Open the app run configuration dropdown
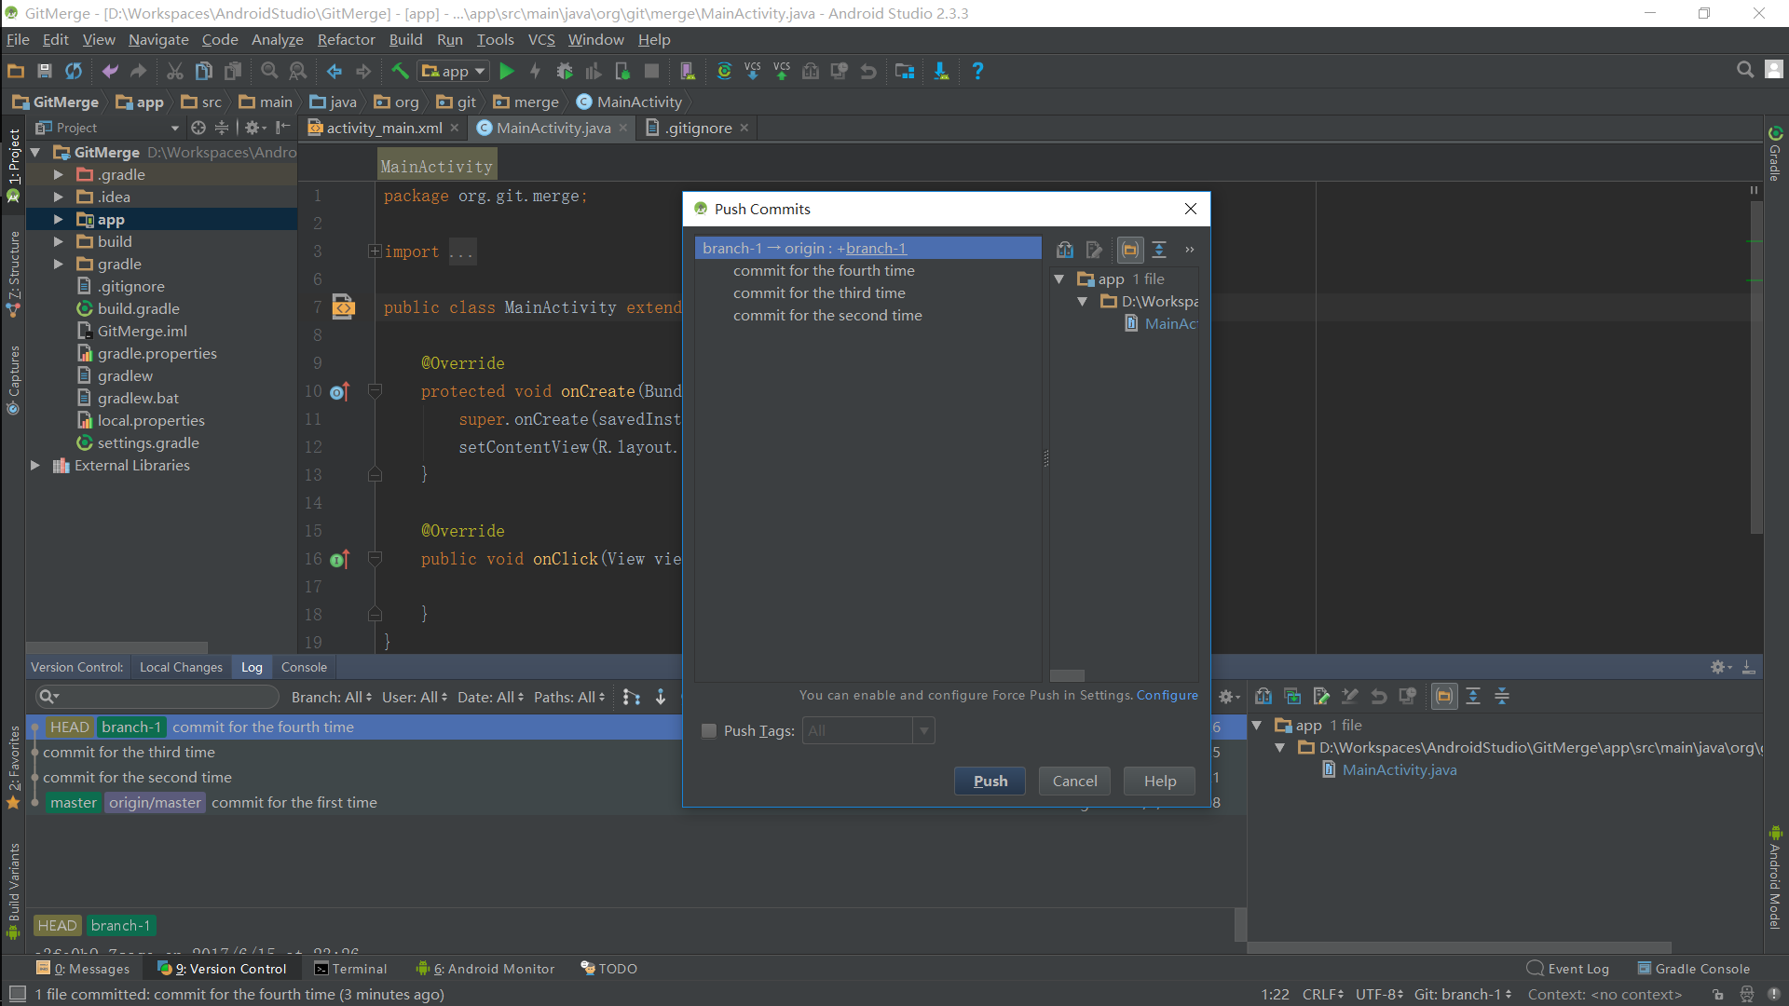 tap(454, 71)
